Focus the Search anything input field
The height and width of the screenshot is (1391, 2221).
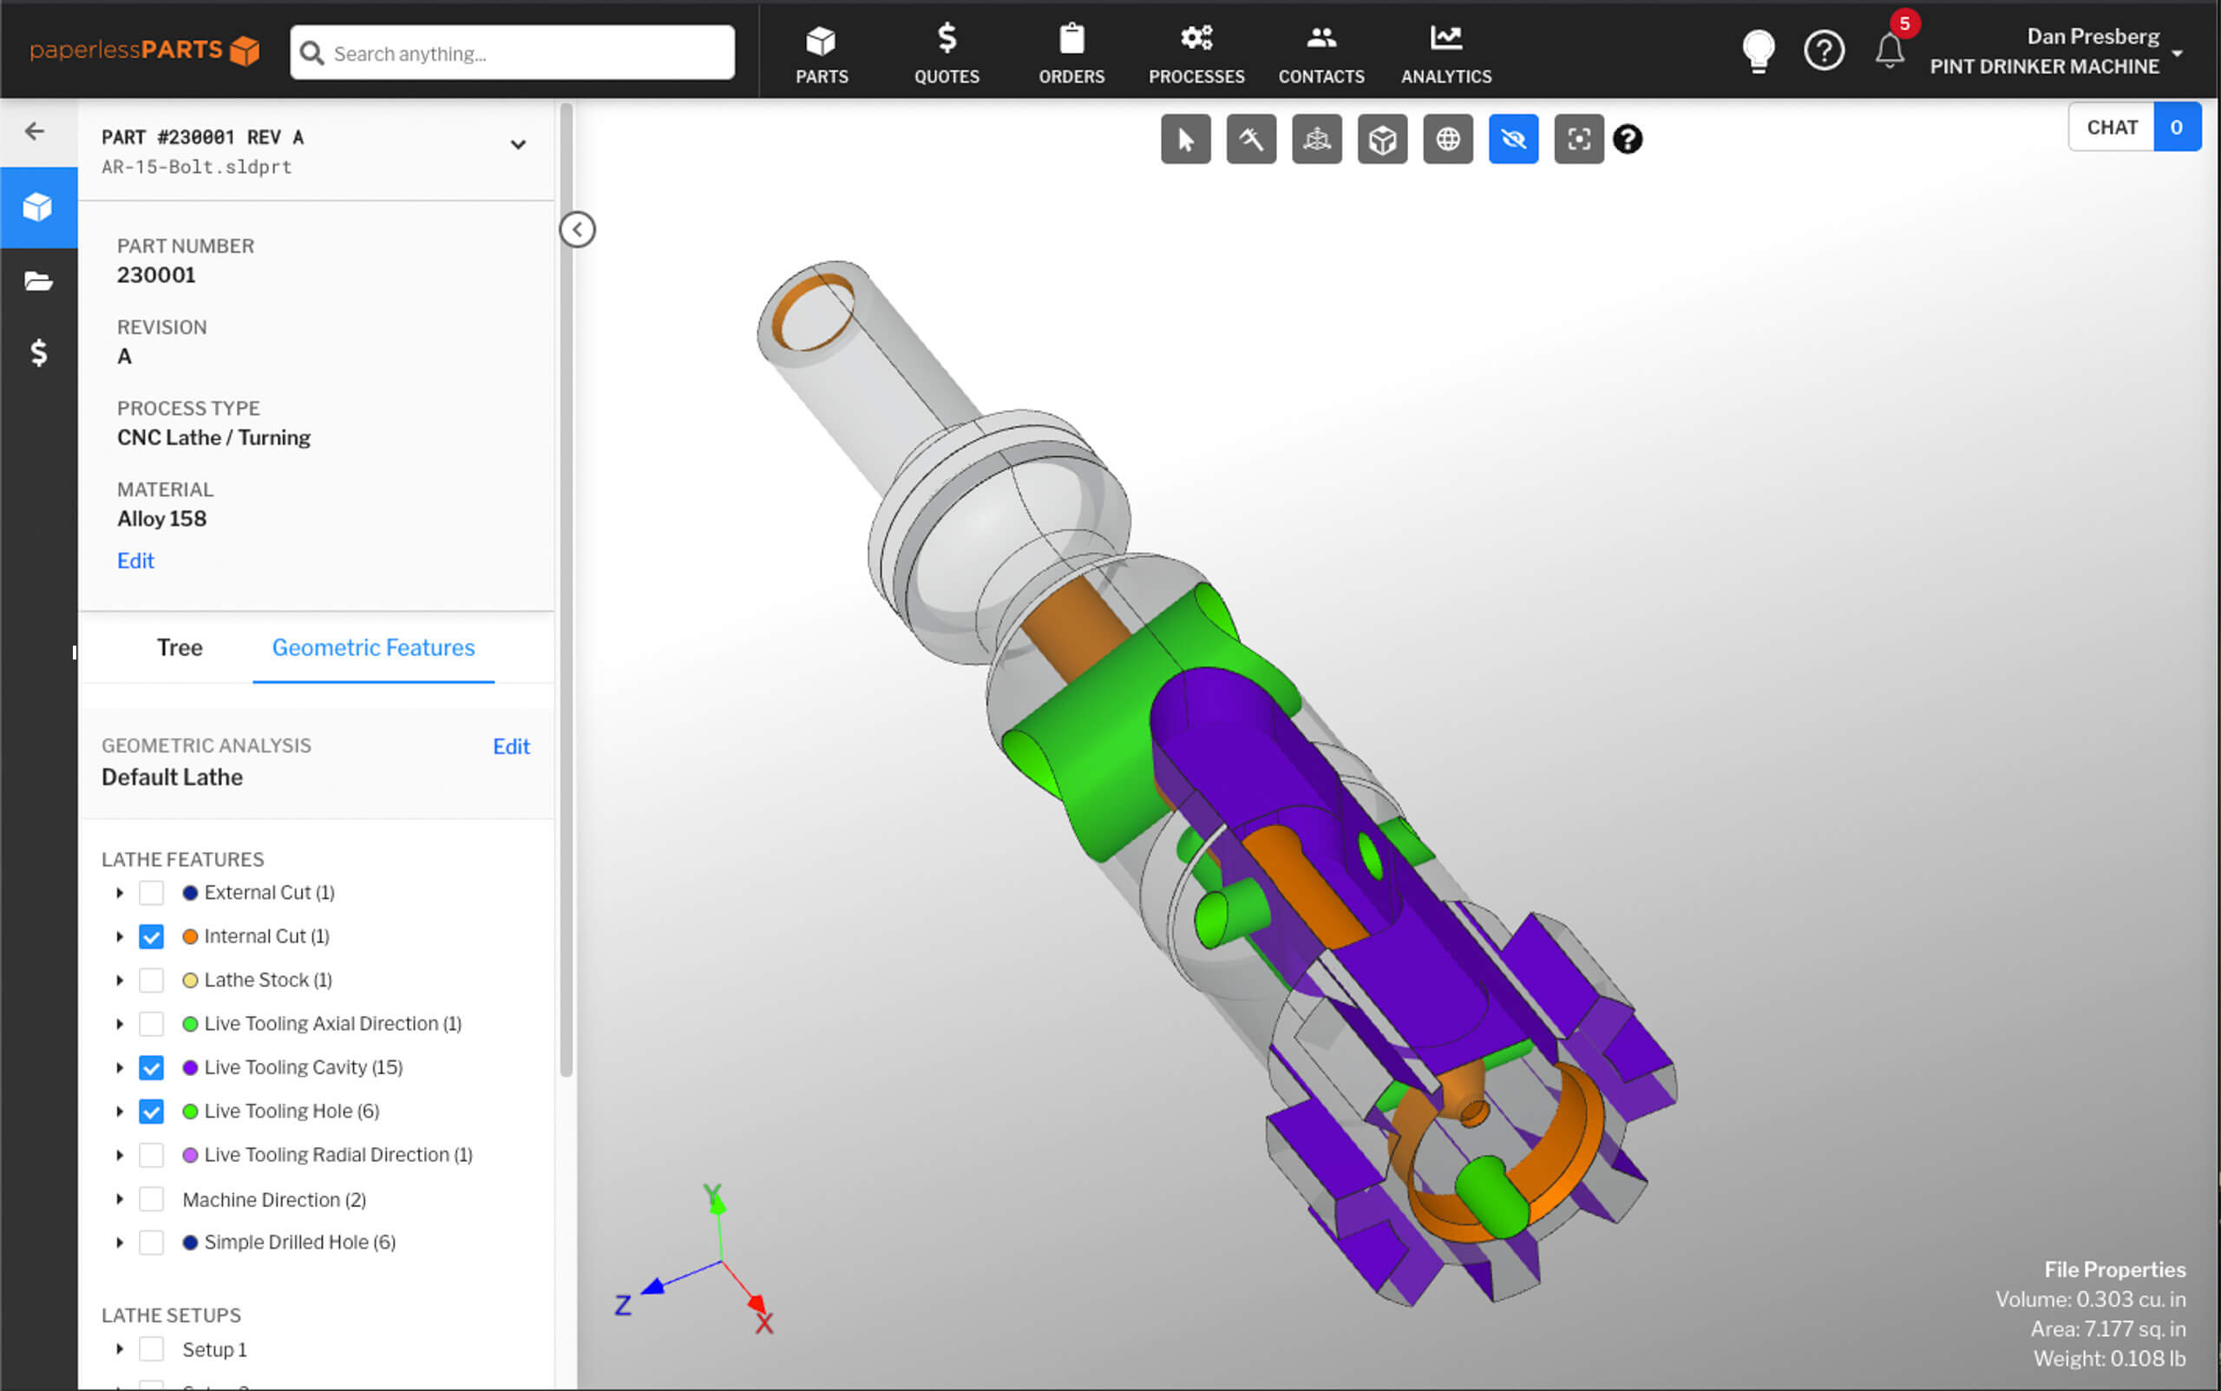click(x=512, y=52)
